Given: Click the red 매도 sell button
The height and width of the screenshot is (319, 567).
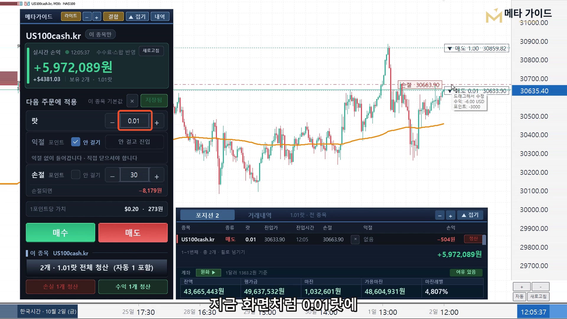Looking at the screenshot, I should (x=133, y=233).
